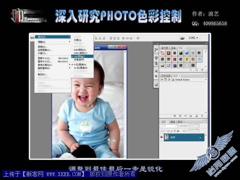Open the tool presets dock icon
Image resolution: width=240 pixels, height=180 pixels.
156,50
